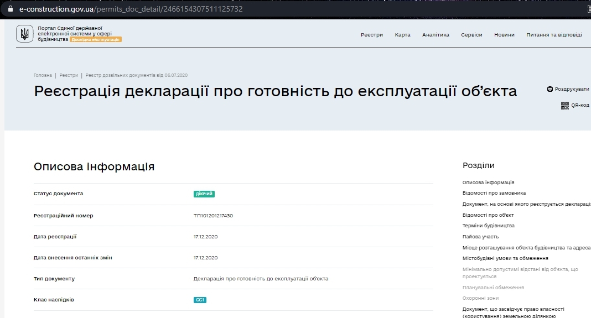Click date value beside Дата внесення останніх змін

[205, 258]
